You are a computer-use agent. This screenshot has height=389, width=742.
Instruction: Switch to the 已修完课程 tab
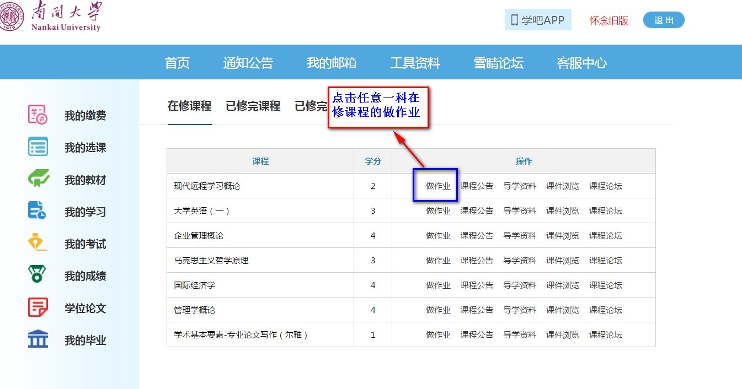point(253,106)
